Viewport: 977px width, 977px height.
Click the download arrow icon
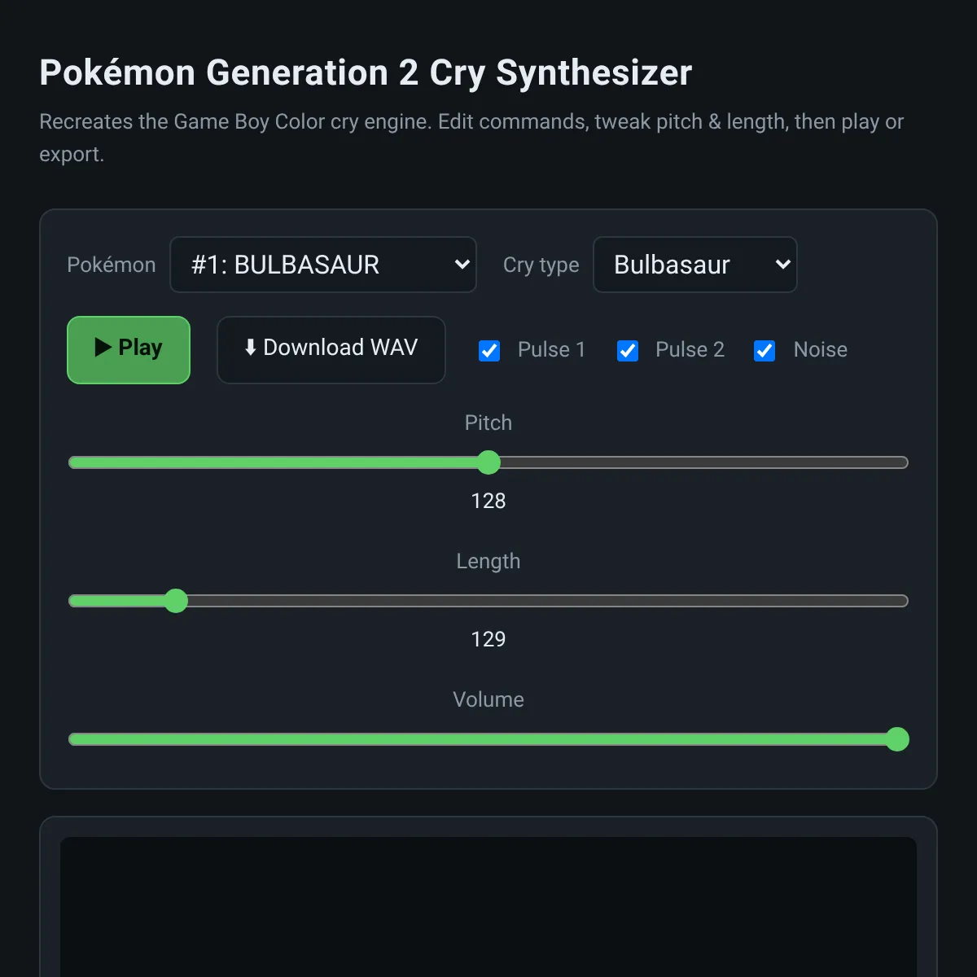pyautogui.click(x=251, y=348)
